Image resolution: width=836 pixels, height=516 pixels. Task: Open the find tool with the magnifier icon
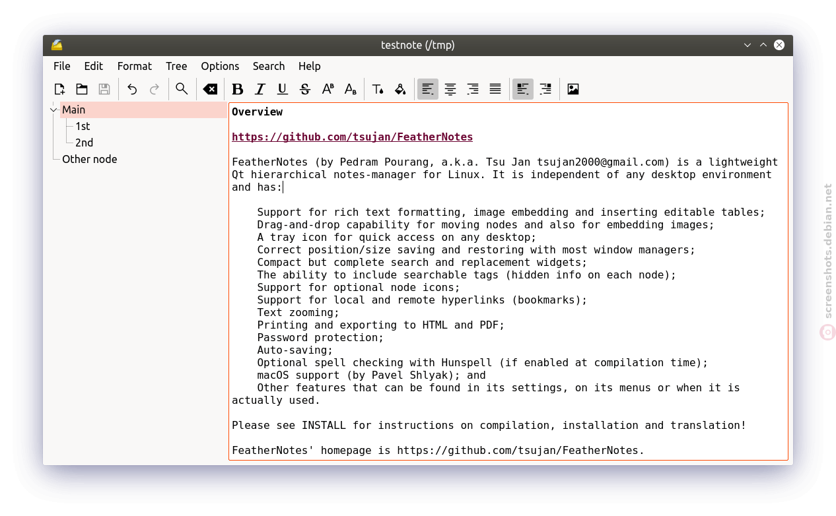point(182,89)
